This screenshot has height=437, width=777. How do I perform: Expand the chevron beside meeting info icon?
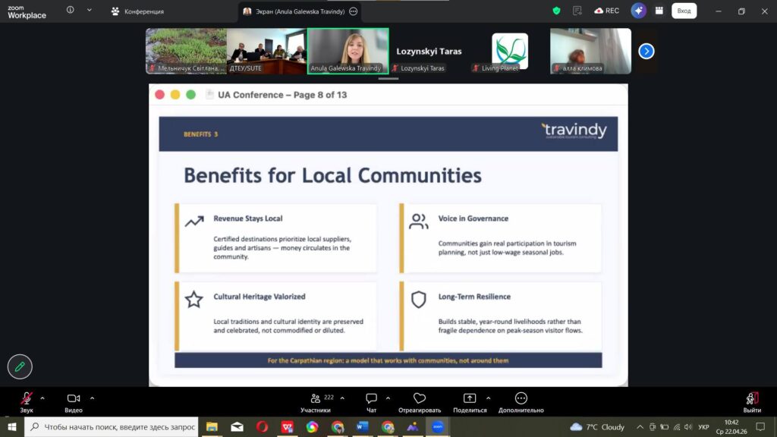(89, 11)
